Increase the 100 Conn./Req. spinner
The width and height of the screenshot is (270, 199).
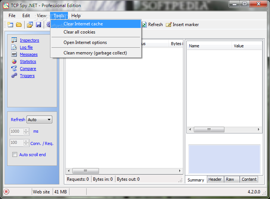click(x=26, y=141)
